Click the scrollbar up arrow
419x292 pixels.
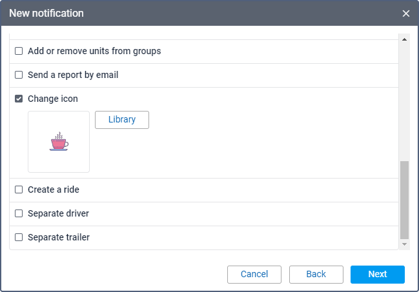tap(405, 39)
